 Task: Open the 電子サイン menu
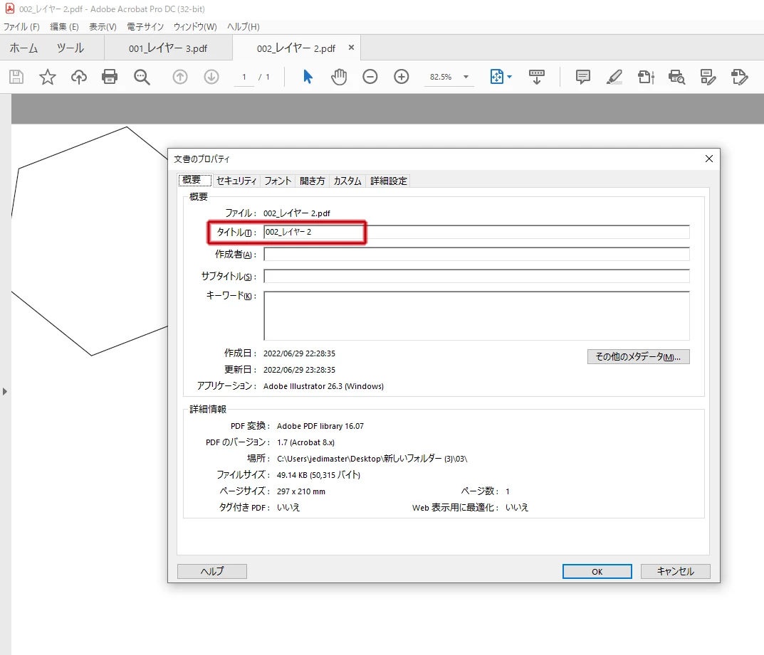point(145,27)
